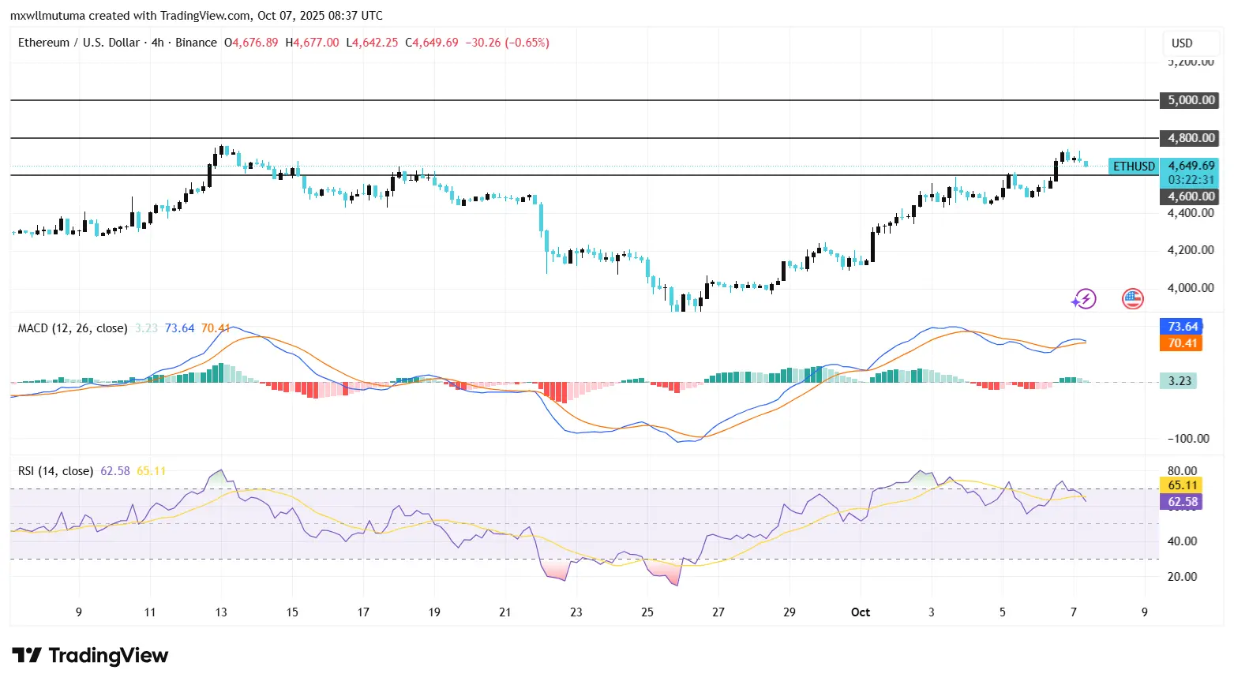This screenshot has height=685, width=1234.
Task: Select the MACD (12, 26, close) indicator label
Action: tap(72, 328)
